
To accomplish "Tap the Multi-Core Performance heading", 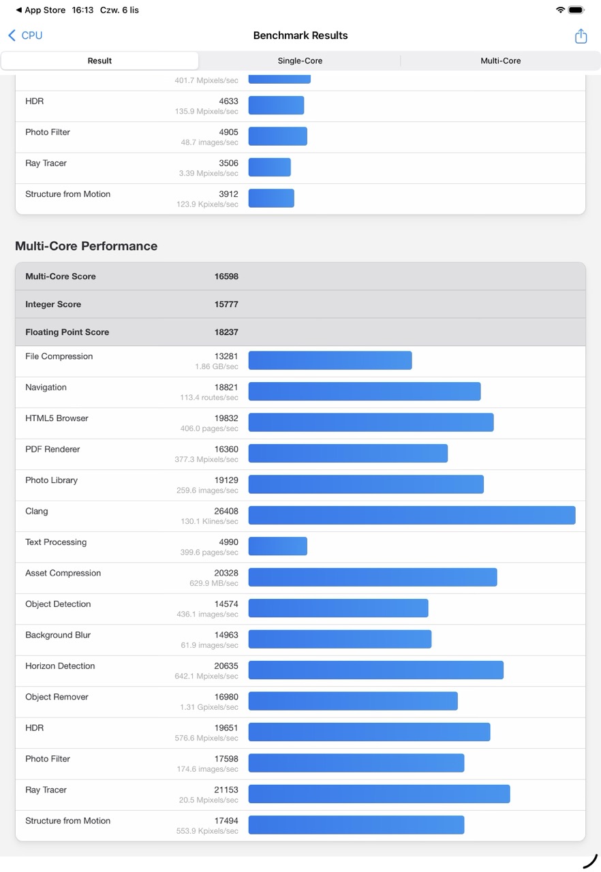I will pyautogui.click(x=86, y=247).
